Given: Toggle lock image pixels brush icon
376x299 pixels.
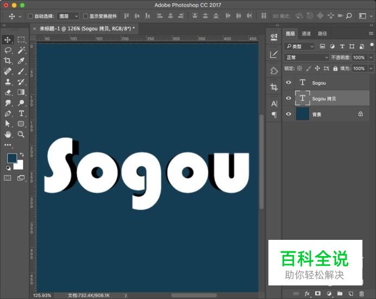Looking at the screenshot, I should tap(309, 68).
